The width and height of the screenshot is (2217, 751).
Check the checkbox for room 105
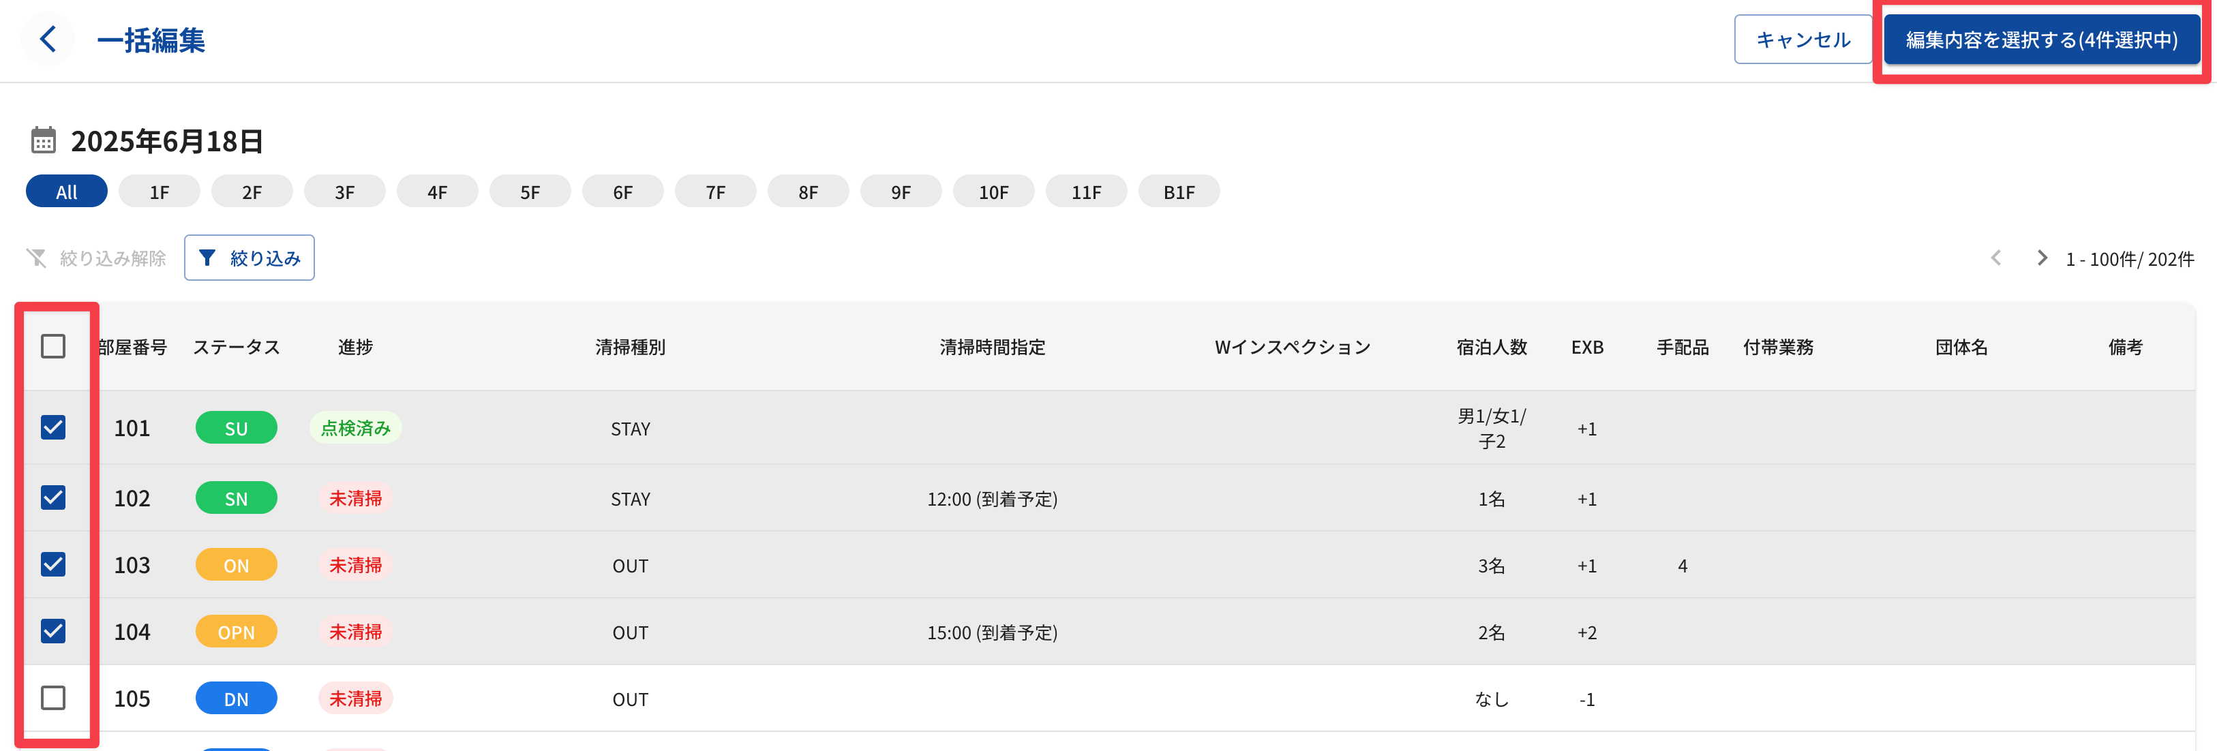click(53, 698)
